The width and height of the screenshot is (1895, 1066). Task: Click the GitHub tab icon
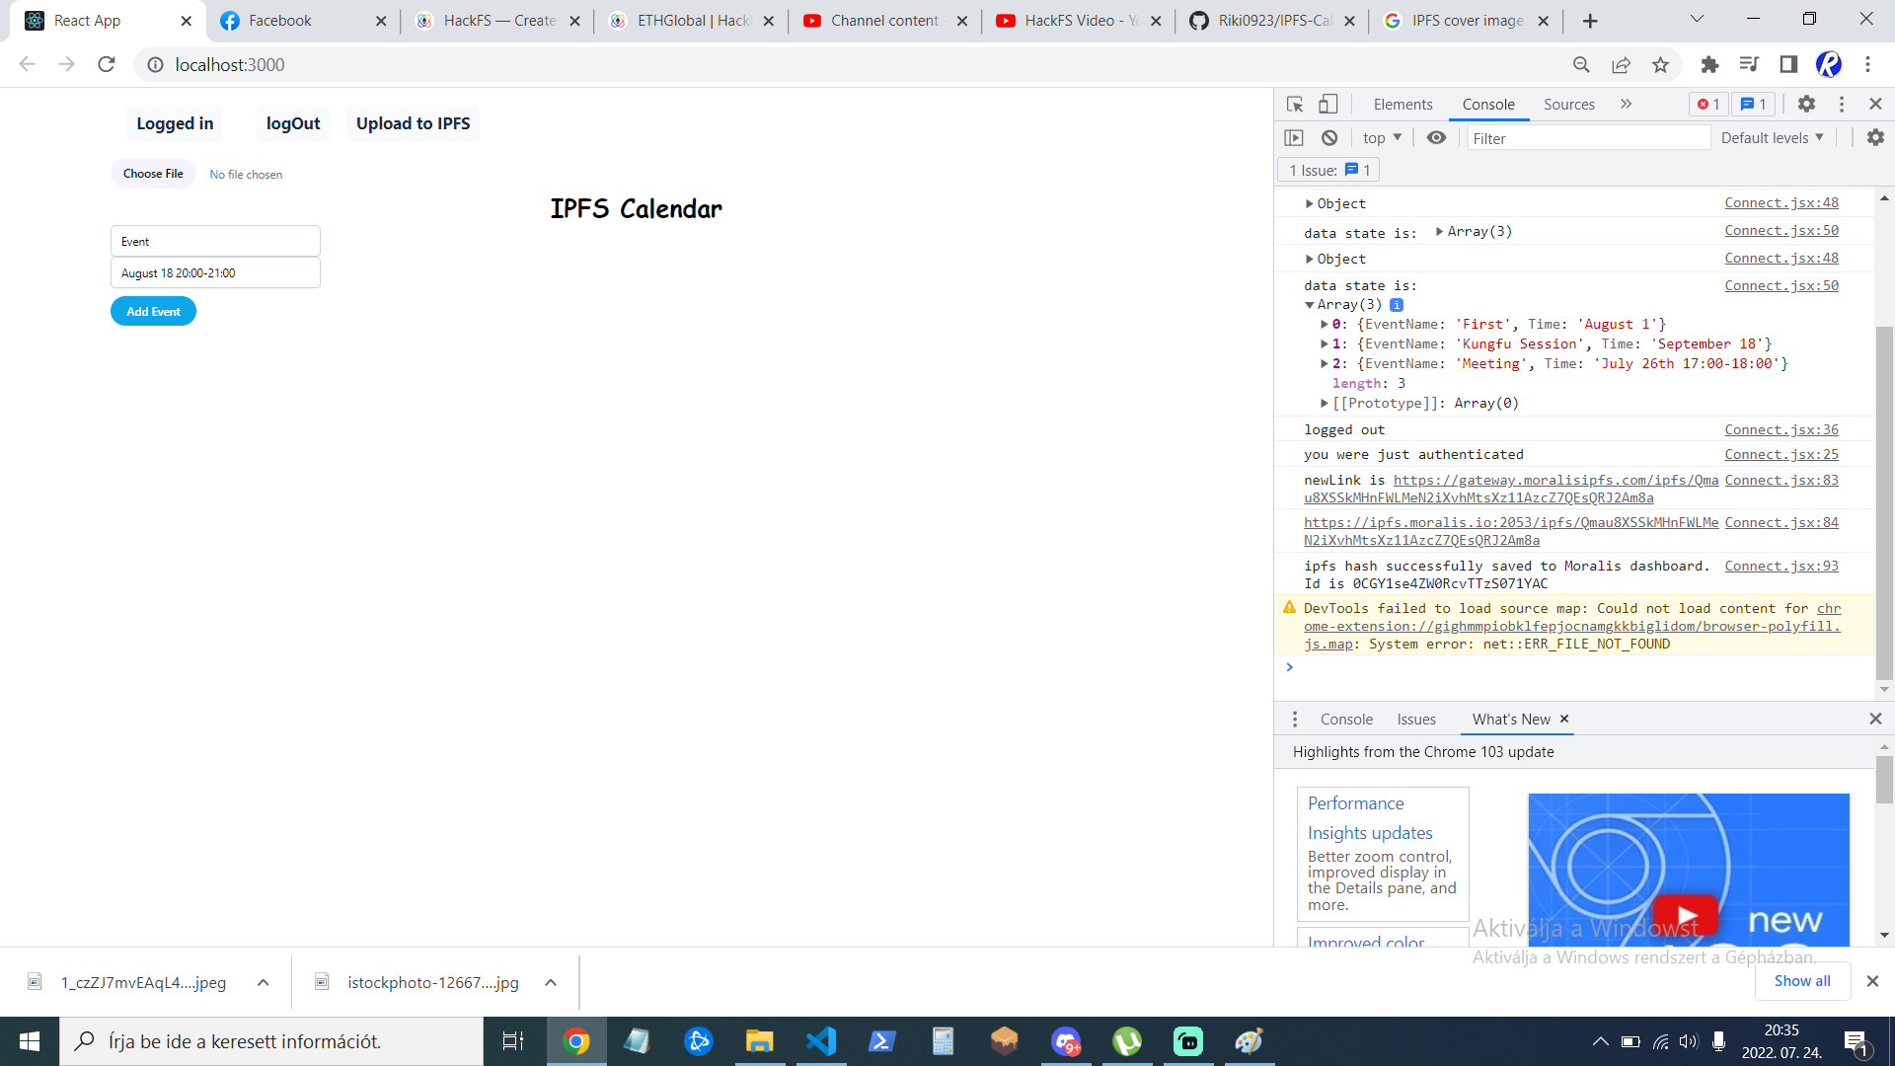click(x=1200, y=21)
